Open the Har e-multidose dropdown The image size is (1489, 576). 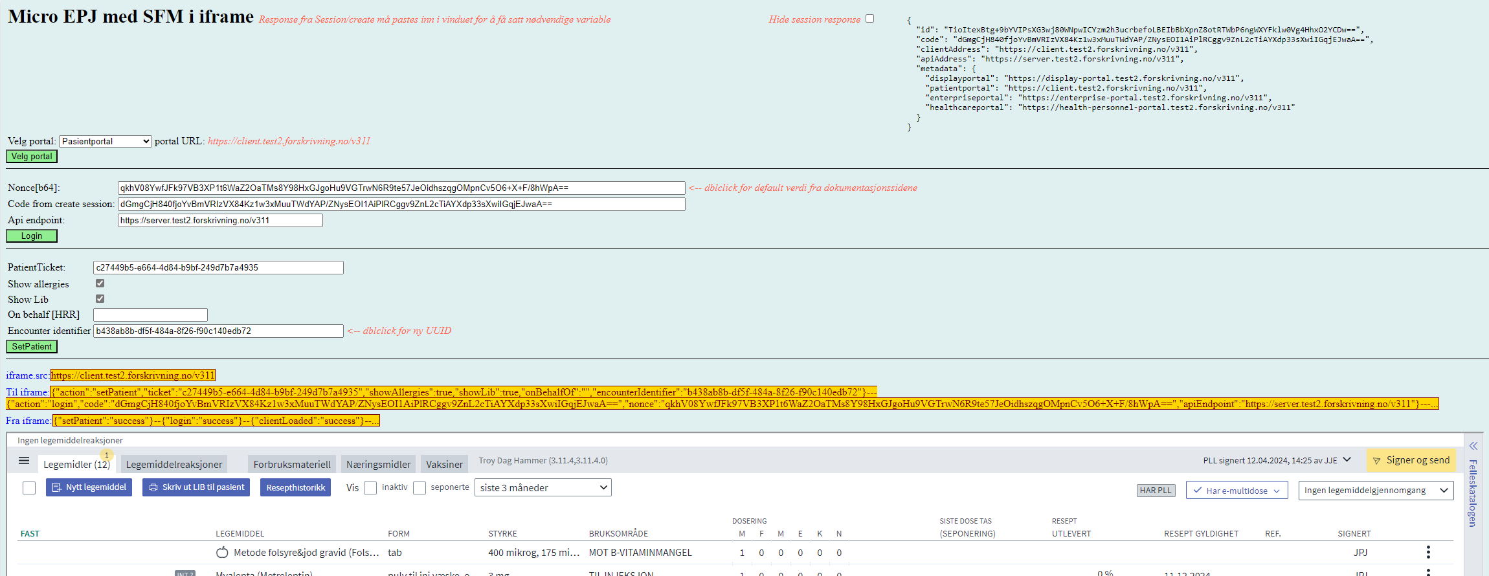click(x=1237, y=490)
